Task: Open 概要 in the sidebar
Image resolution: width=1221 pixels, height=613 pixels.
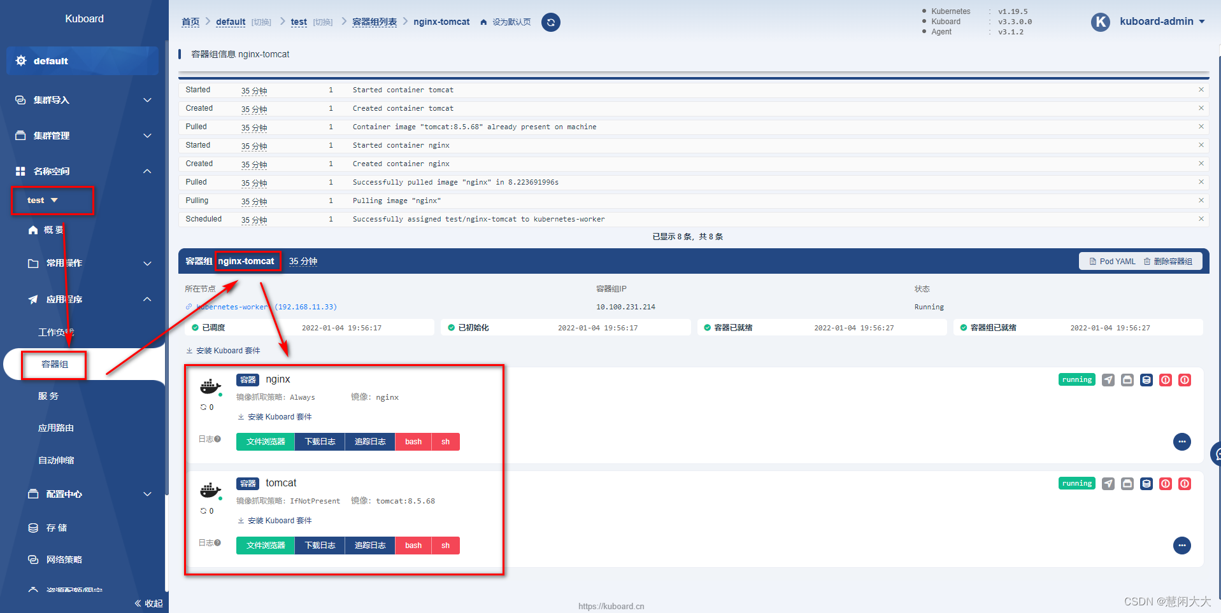Action: click(x=54, y=230)
